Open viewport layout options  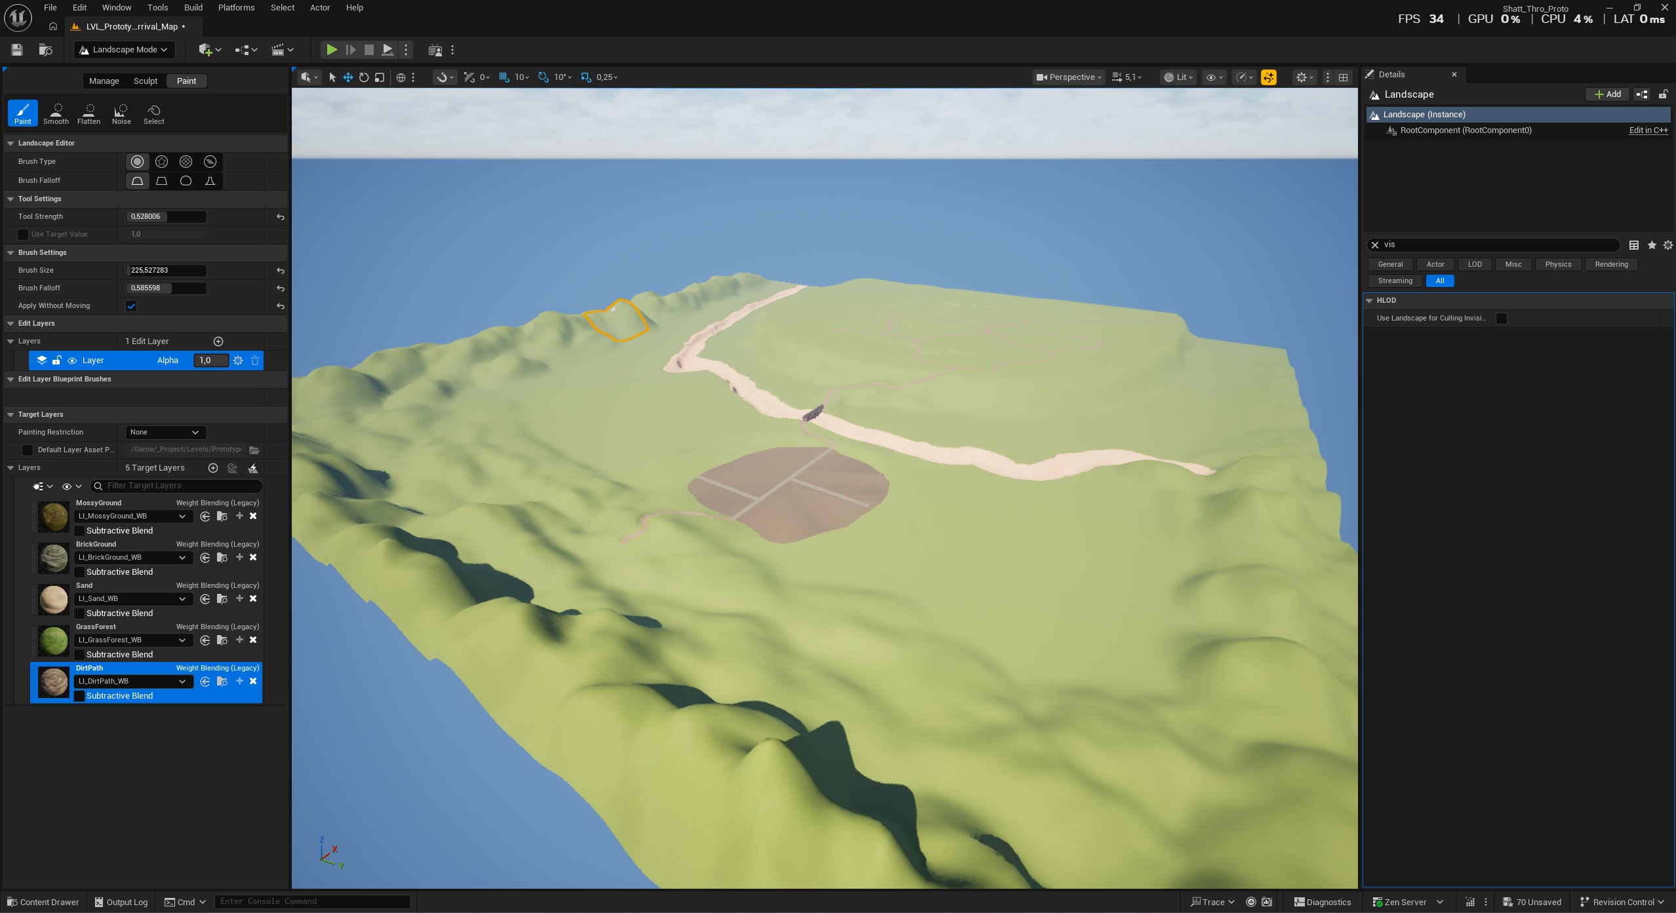pyautogui.click(x=1343, y=77)
